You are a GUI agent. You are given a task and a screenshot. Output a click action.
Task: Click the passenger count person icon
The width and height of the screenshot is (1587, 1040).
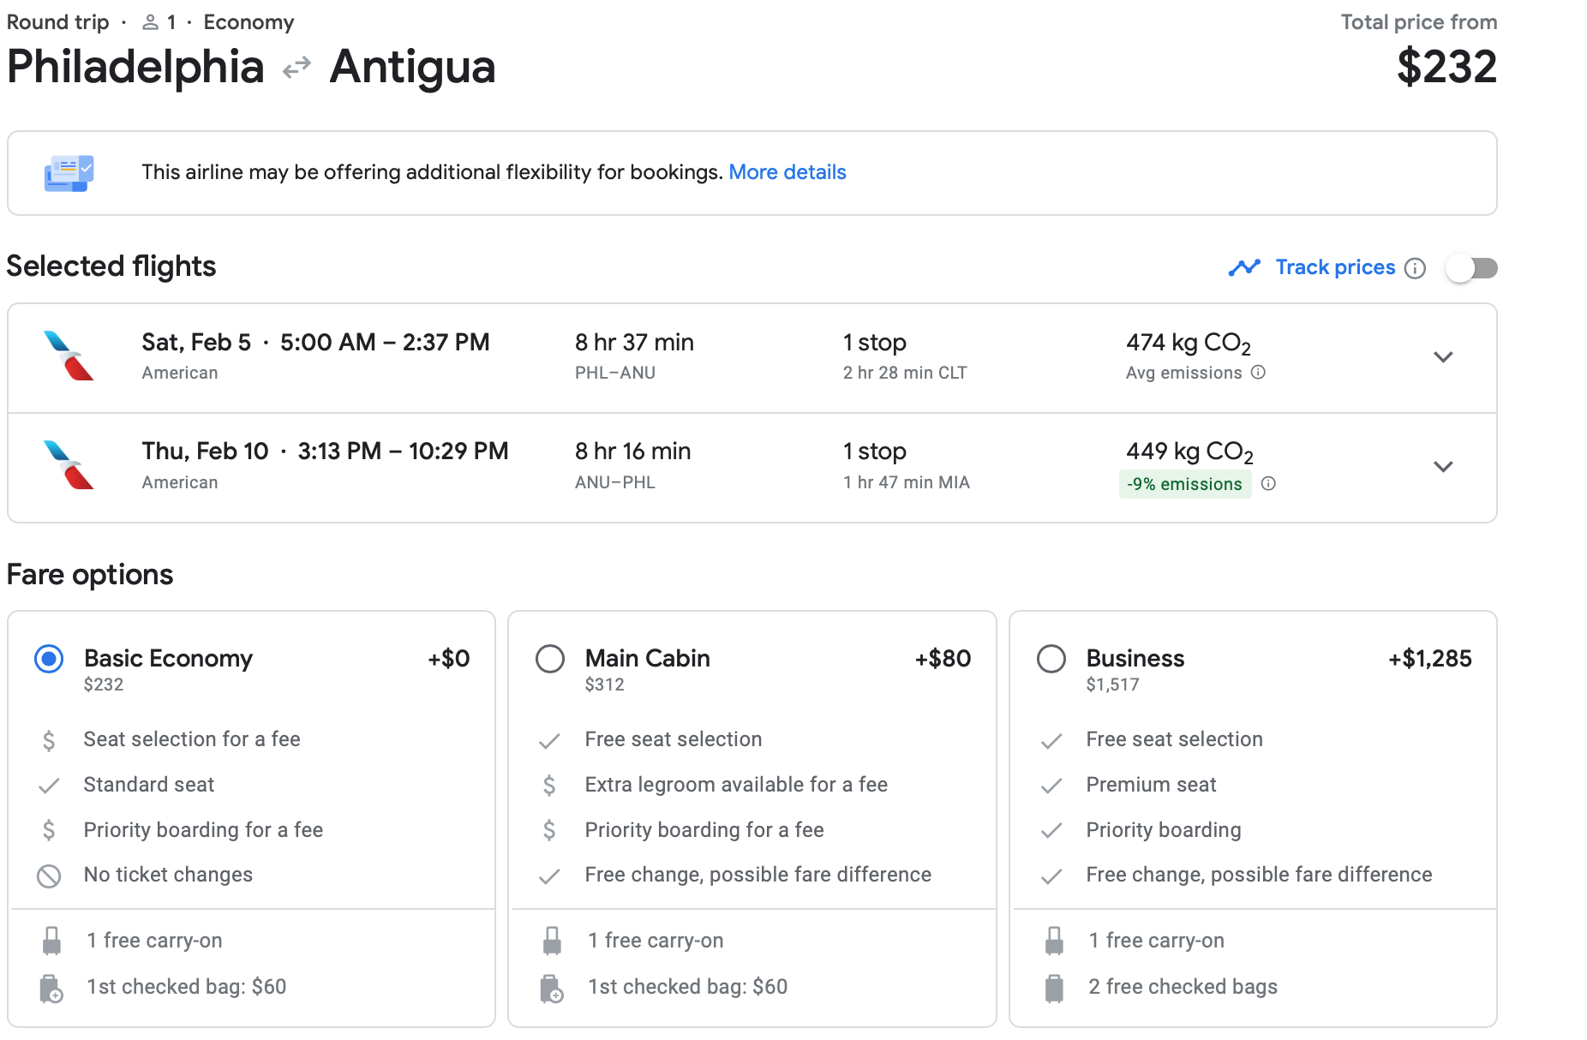click(x=151, y=23)
